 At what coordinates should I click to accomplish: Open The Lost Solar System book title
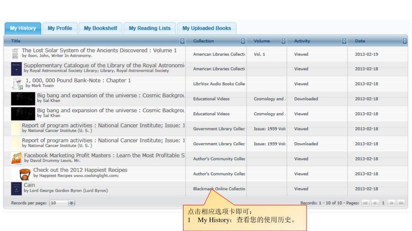pos(99,50)
